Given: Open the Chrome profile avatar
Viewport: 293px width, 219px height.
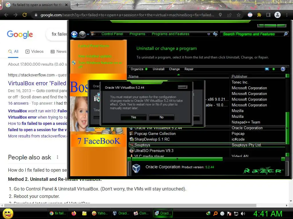Looking at the screenshot, I should [x=278, y=15].
